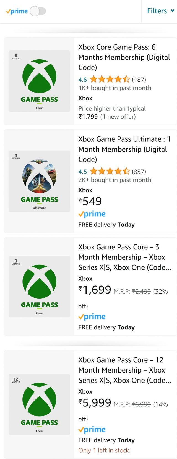Open the Filters dropdown
Viewport: 177px width, 459px height.
click(x=160, y=11)
